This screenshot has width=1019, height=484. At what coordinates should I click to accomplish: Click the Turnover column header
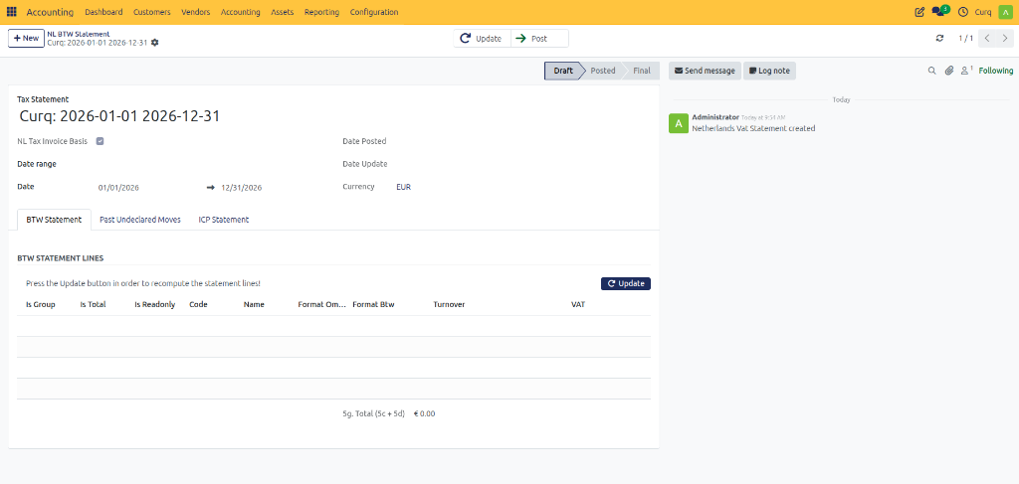[449, 304]
